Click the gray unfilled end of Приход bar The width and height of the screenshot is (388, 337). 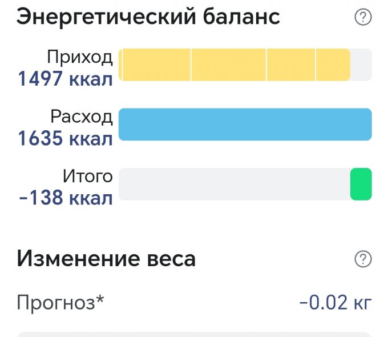coord(361,65)
